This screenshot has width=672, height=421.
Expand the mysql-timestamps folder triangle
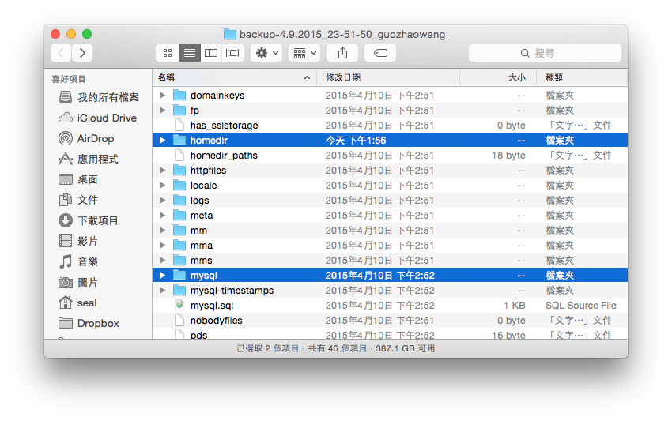tap(162, 290)
